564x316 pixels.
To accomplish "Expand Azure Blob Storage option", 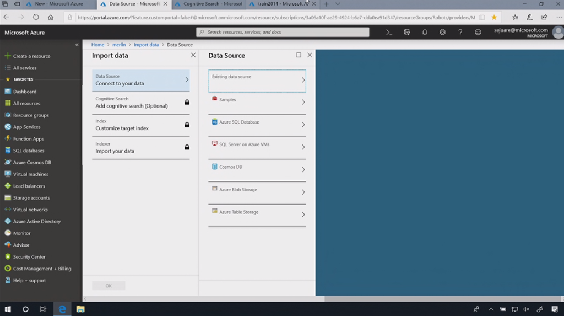I will [257, 192].
